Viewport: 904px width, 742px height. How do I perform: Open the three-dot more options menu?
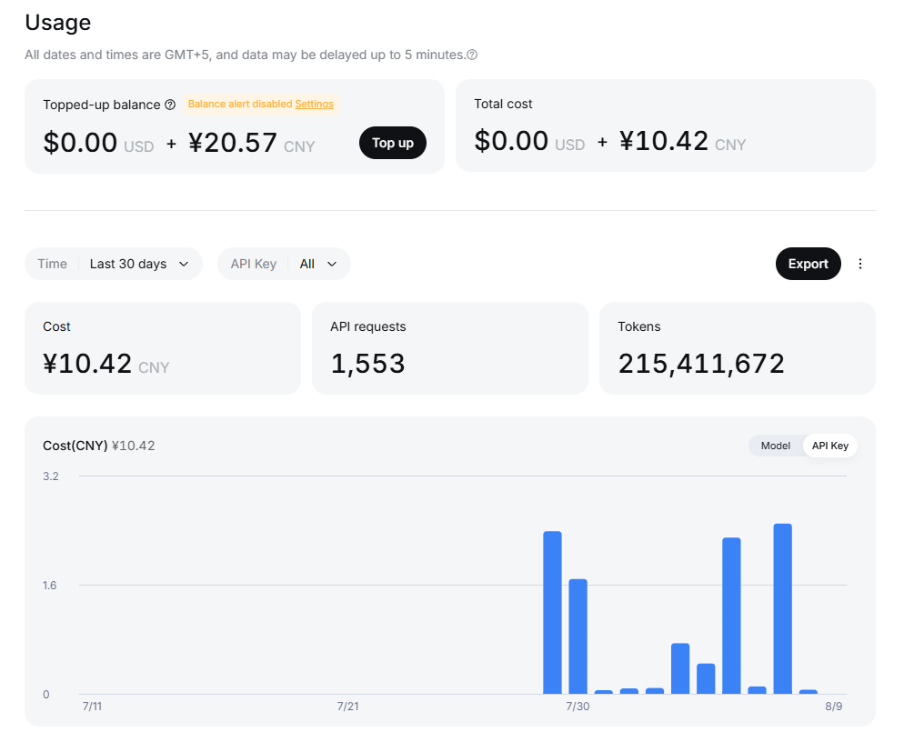pyautogui.click(x=860, y=264)
